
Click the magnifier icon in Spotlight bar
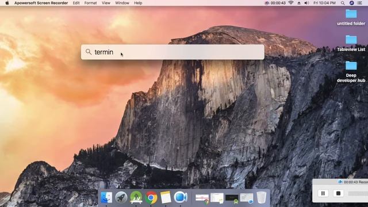[89, 52]
